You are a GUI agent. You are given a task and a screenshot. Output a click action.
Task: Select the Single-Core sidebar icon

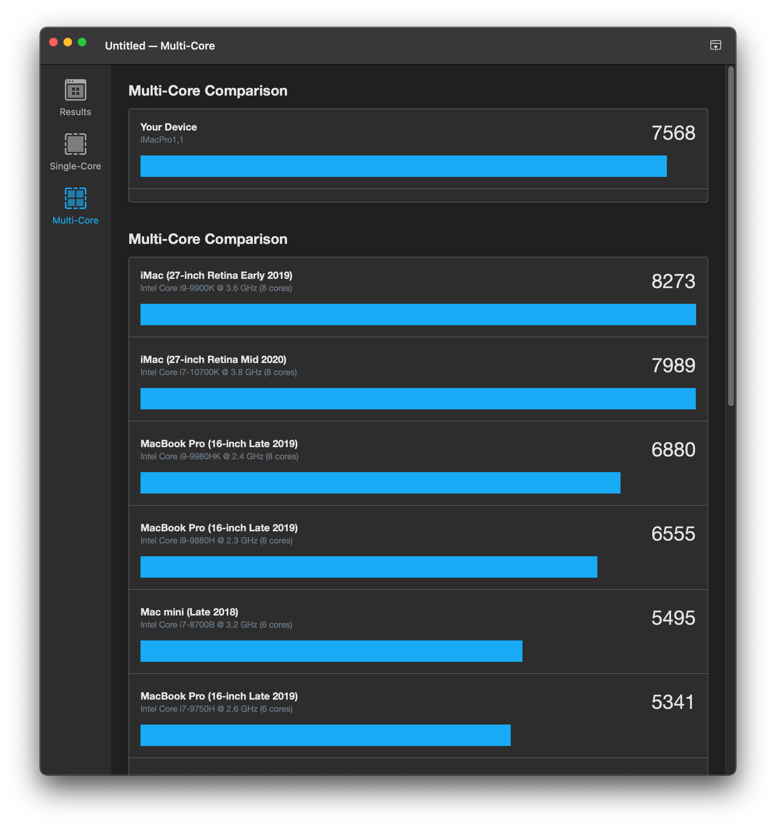(75, 144)
